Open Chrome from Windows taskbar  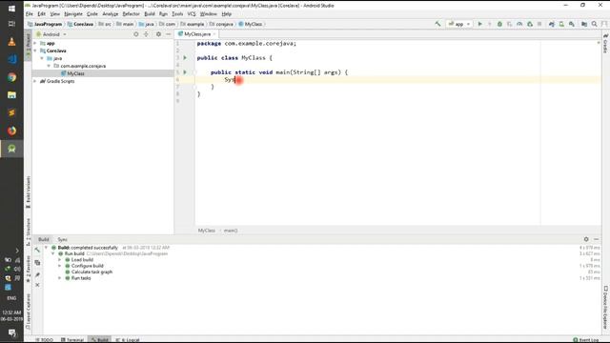[x=11, y=77]
